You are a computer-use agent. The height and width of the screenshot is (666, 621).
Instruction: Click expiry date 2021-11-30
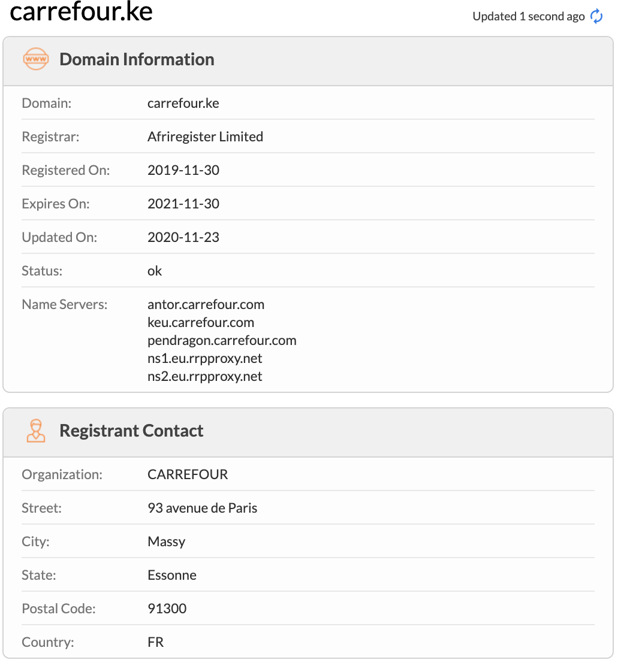coord(183,204)
